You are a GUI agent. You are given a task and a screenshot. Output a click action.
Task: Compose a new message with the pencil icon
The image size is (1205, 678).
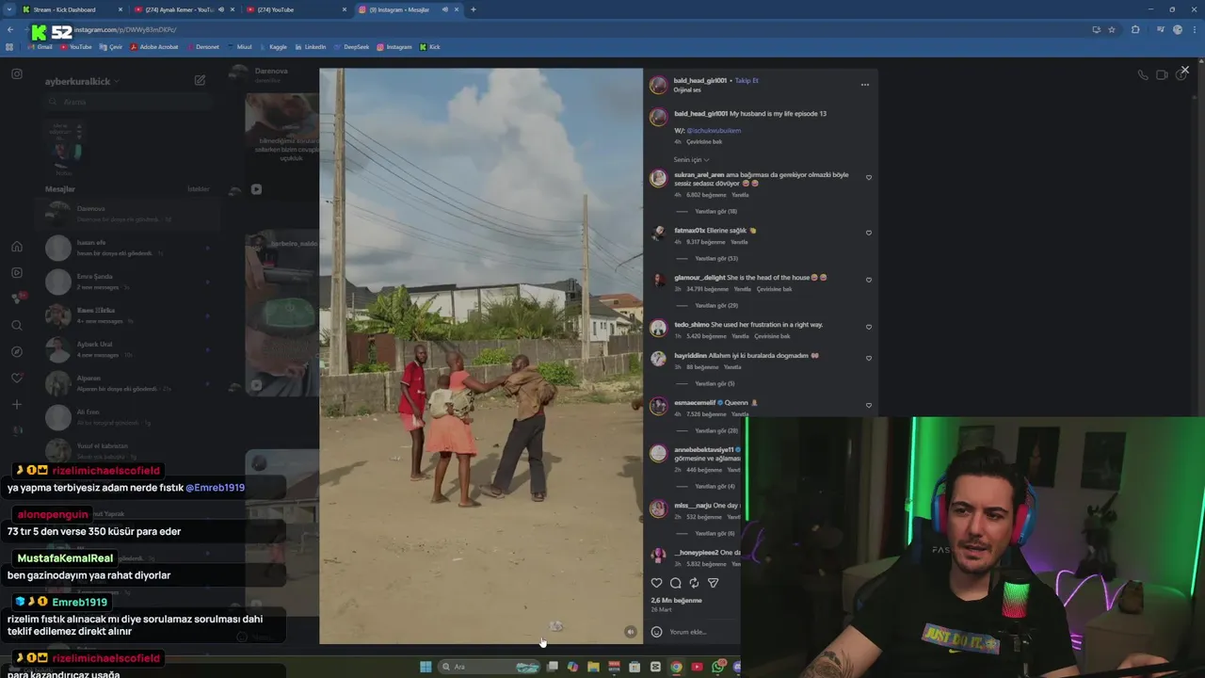(x=200, y=81)
